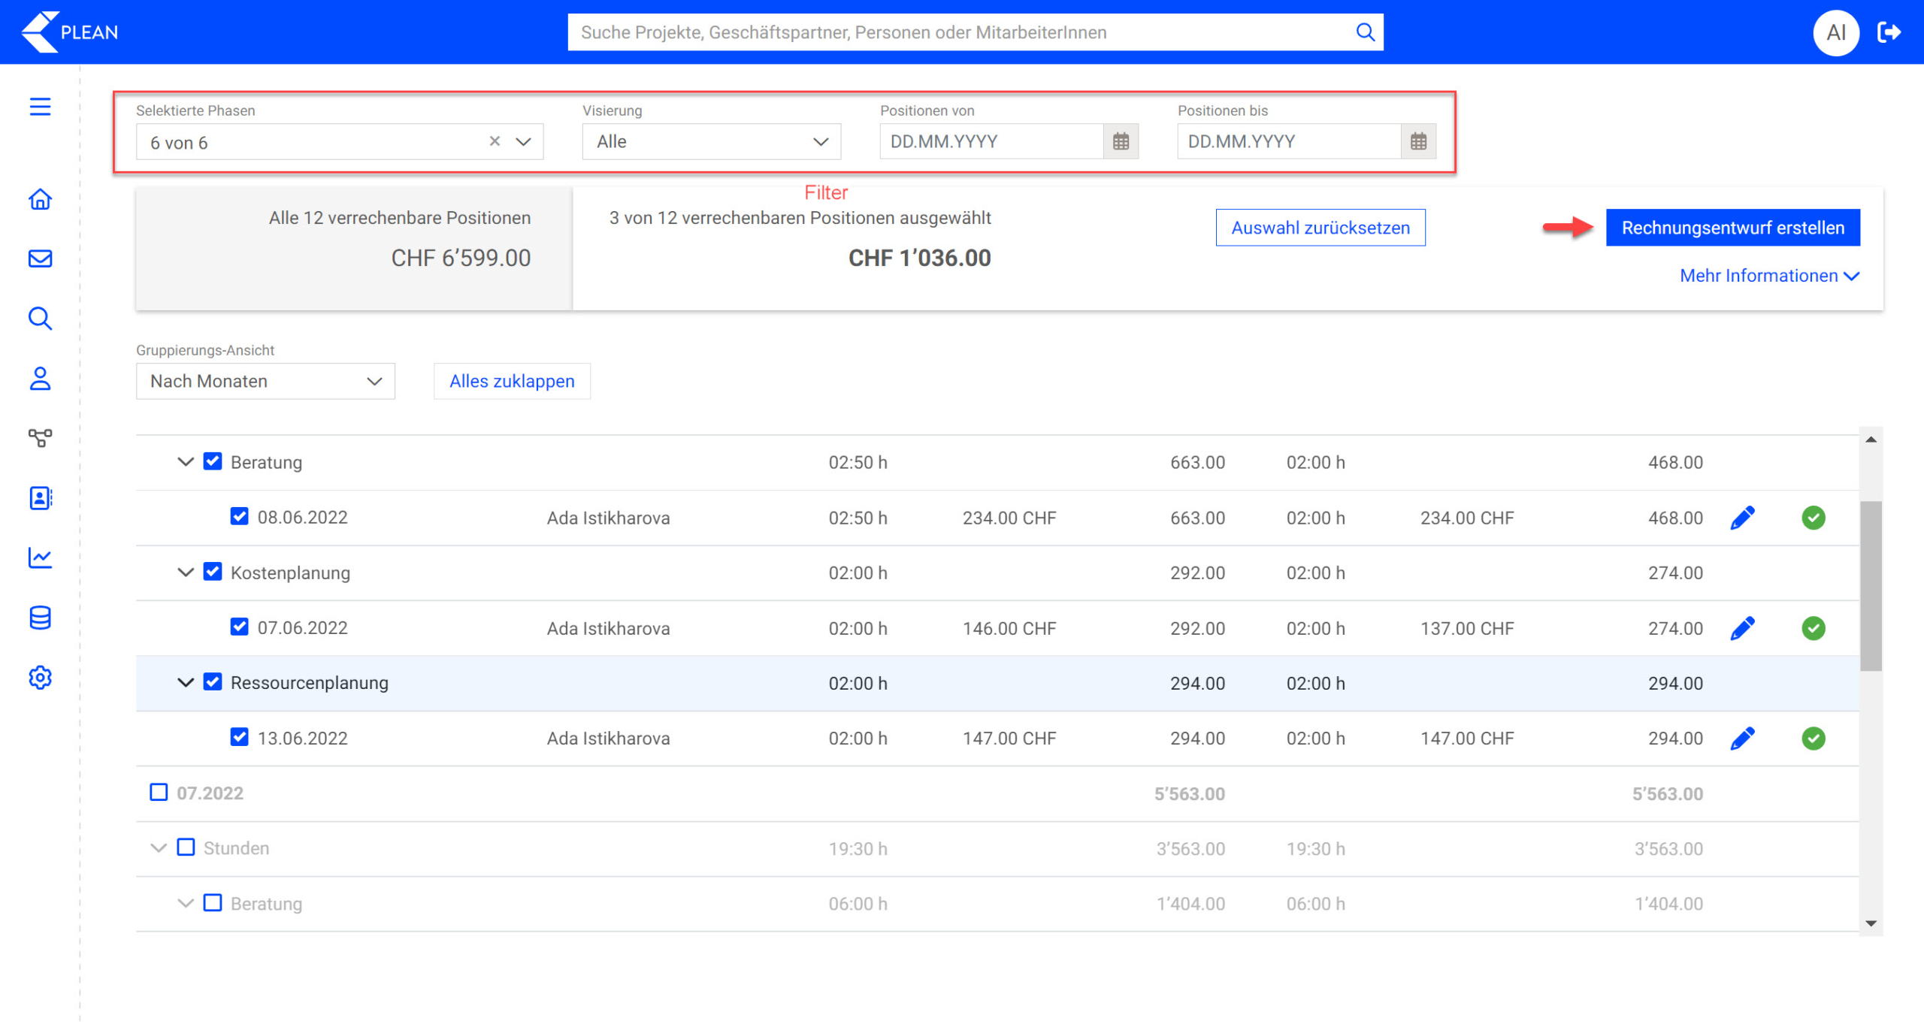
Task: Open the chart analytics sidebar icon
Action: [40, 557]
